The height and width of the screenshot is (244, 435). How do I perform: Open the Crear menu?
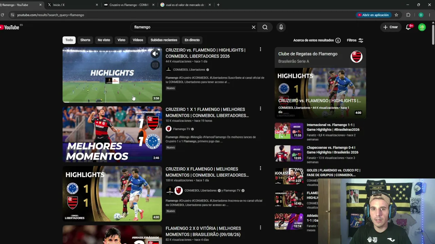point(390,27)
